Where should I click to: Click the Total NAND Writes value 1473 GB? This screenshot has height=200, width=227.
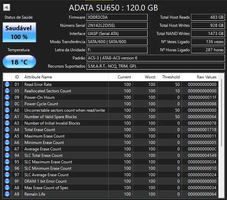(208, 34)
